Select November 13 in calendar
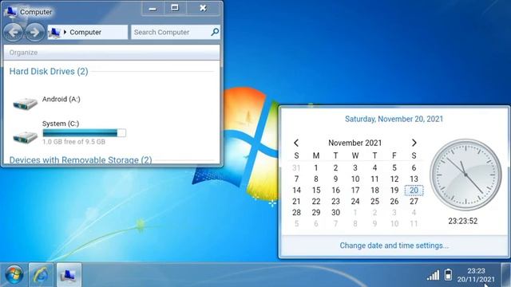Screen dimensions: 511x287 [x=414, y=179]
